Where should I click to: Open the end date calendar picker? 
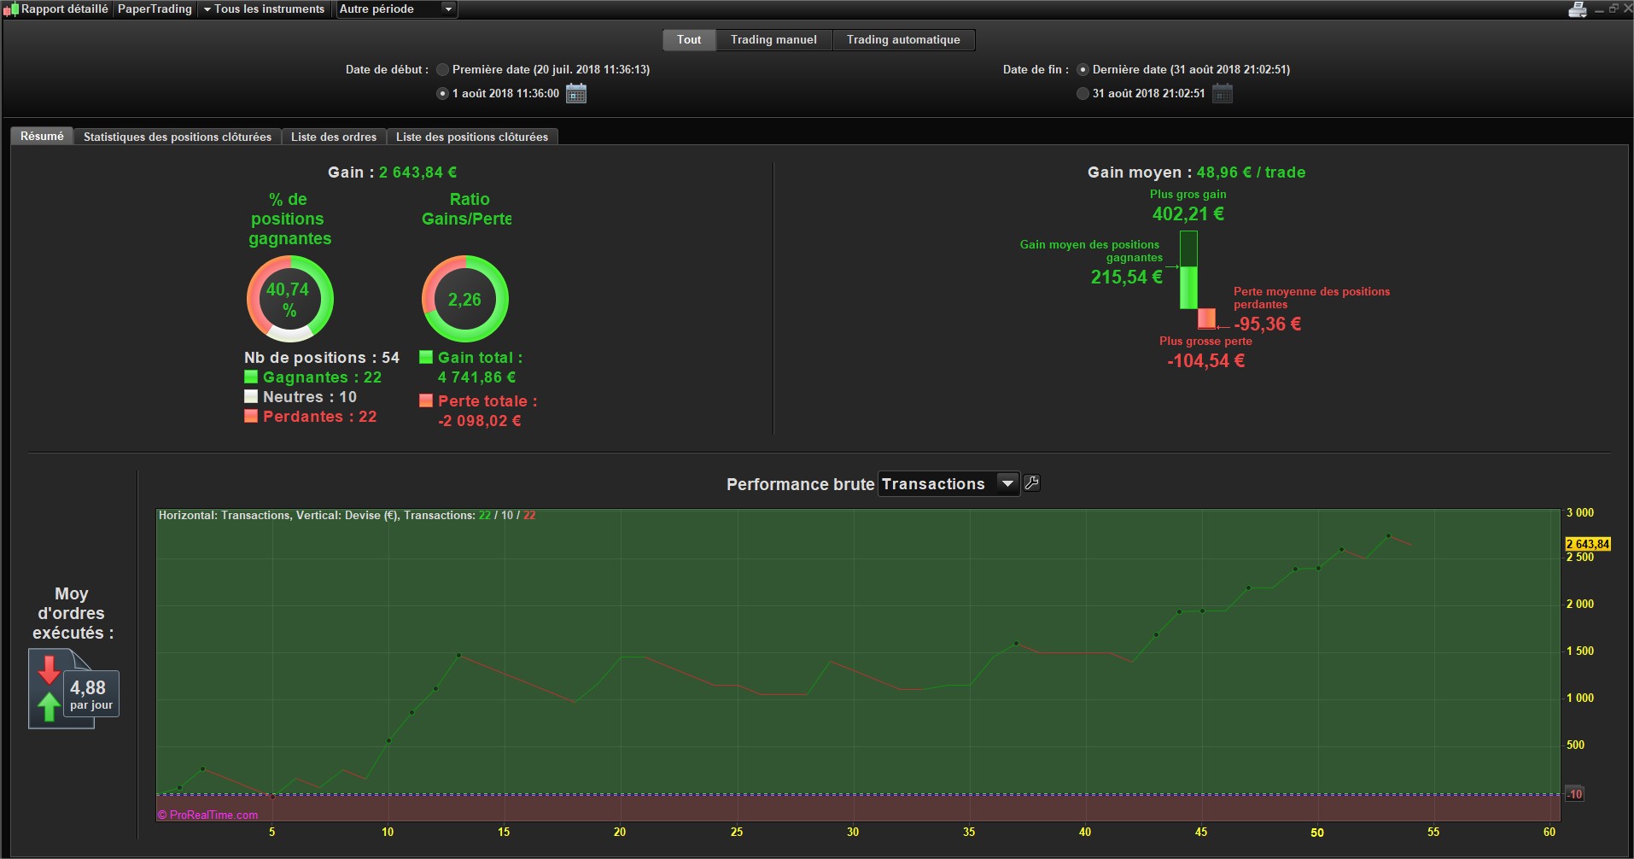(1223, 93)
